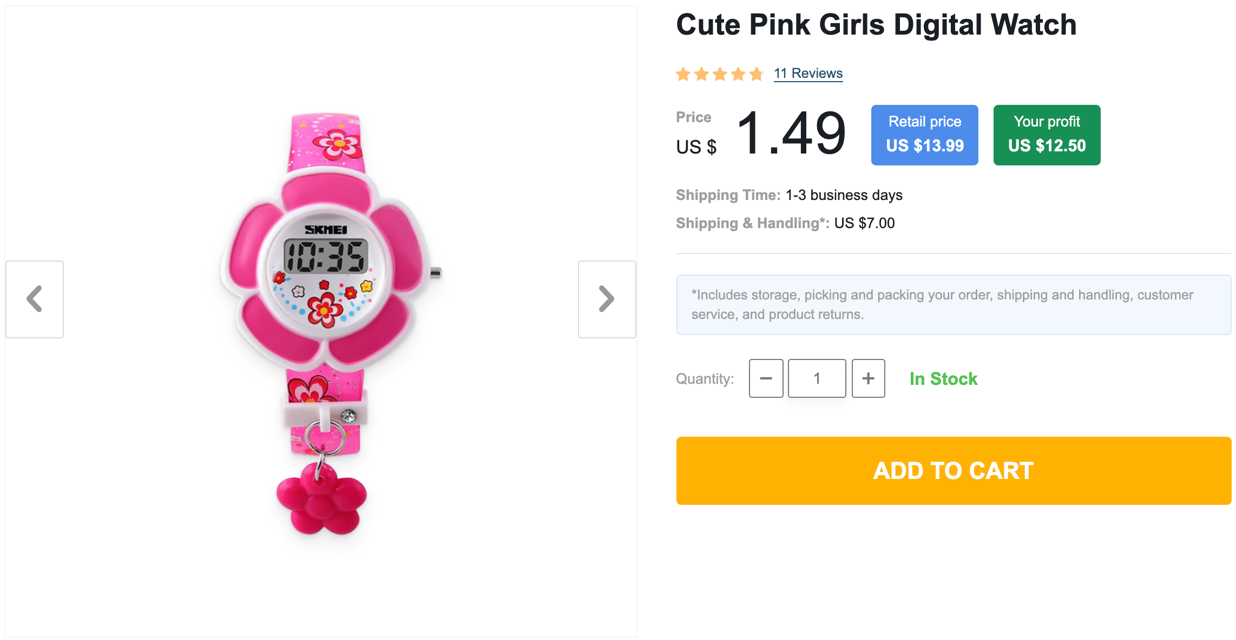Show the previous product image
The image size is (1236, 640).
[35, 299]
